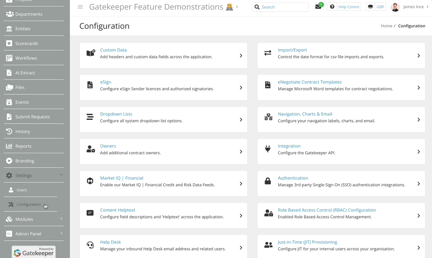Open the mail inbox icon with badge

coord(318,7)
